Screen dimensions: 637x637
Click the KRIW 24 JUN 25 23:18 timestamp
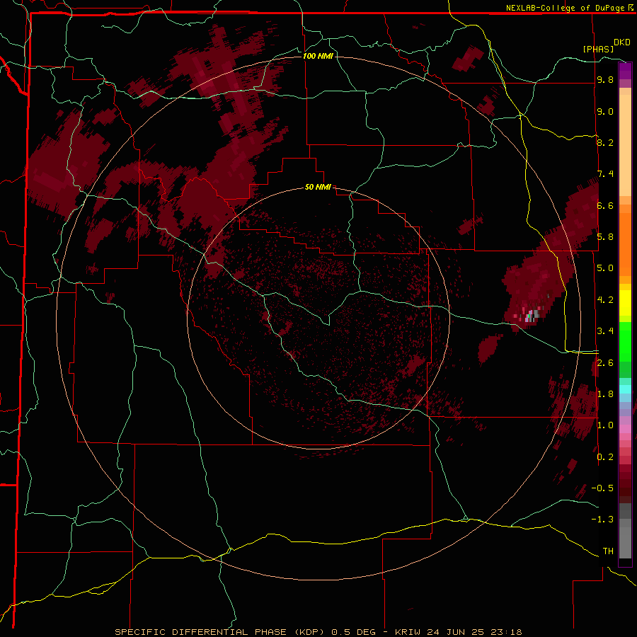pos(459,632)
